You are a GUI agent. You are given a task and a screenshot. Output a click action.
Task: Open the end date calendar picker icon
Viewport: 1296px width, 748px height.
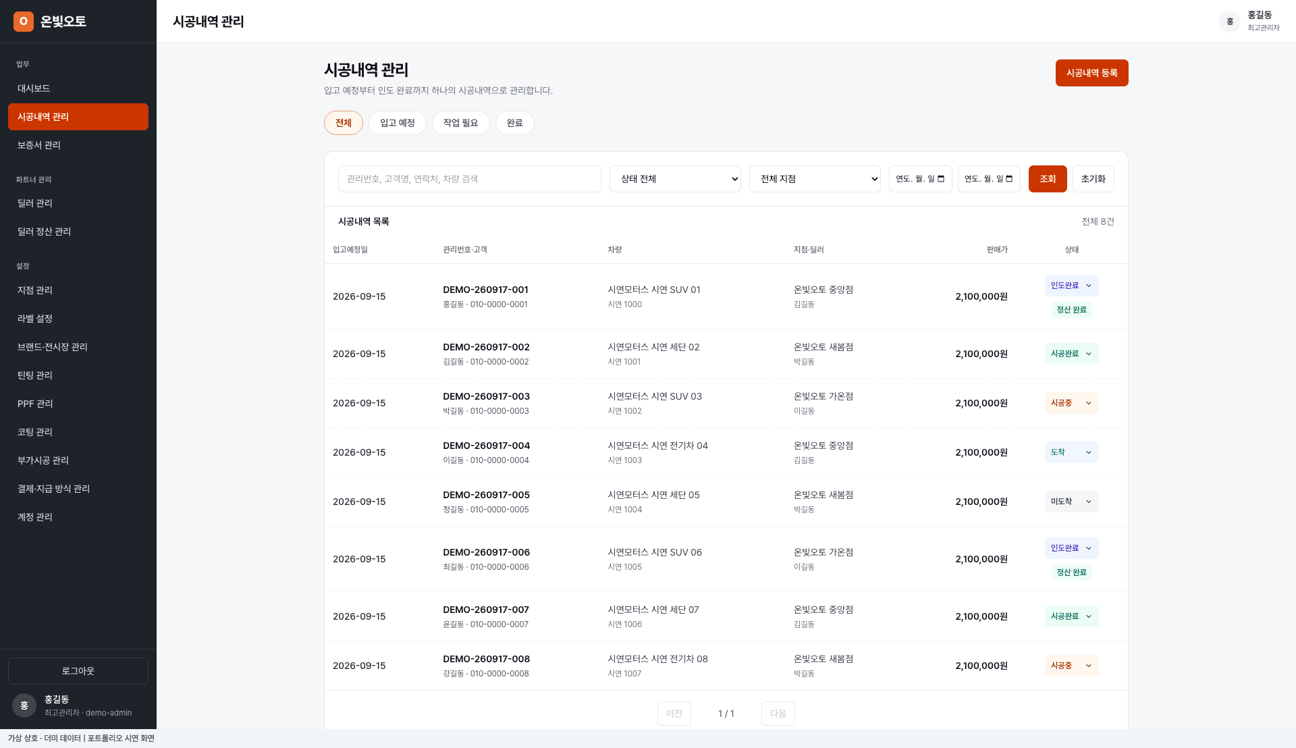(x=1009, y=179)
